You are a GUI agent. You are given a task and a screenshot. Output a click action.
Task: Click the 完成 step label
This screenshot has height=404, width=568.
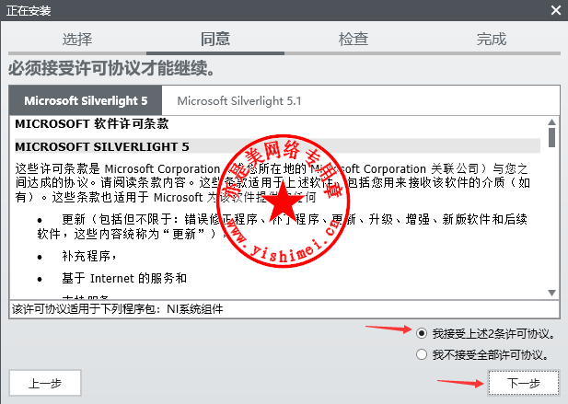pyautogui.click(x=492, y=39)
